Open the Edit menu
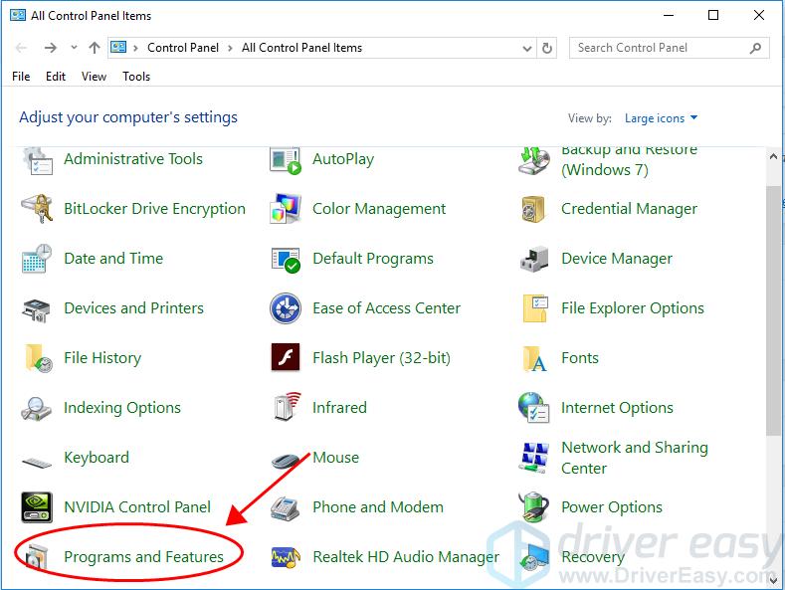The height and width of the screenshot is (590, 785). tap(56, 77)
